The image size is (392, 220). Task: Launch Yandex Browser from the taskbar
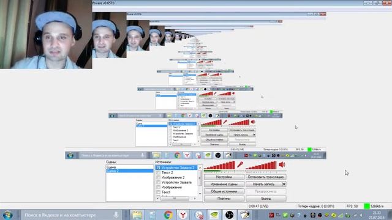click(183, 215)
